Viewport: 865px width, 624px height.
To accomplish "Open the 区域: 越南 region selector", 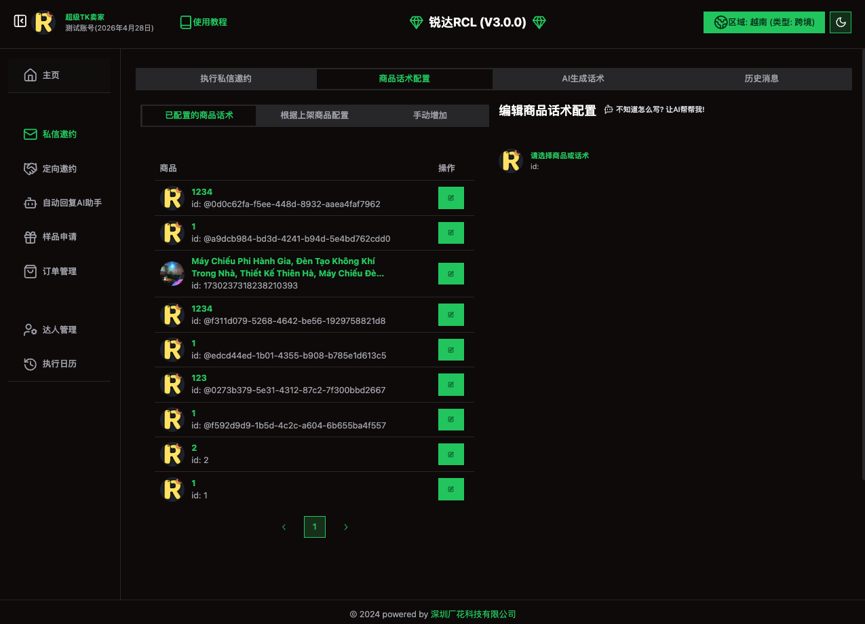I will (764, 22).
